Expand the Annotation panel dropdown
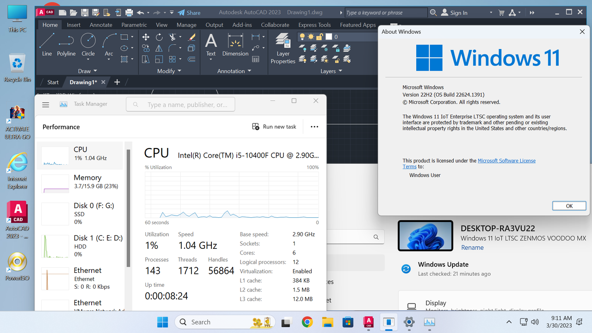This screenshot has height=333, width=592. click(234, 71)
